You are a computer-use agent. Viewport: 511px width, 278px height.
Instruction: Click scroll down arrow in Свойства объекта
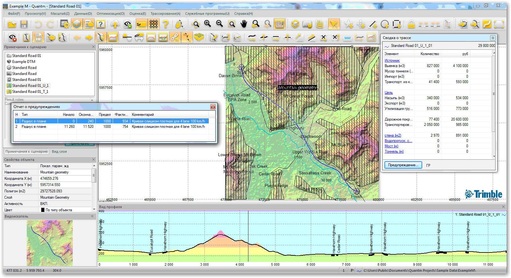[x=94, y=209]
